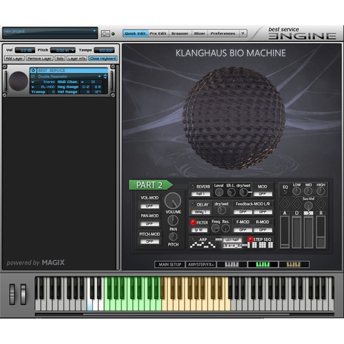Viewport: 344px width, 344px height.
Task: Click the delay dry/wet knob
Action: click(x=222, y=210)
